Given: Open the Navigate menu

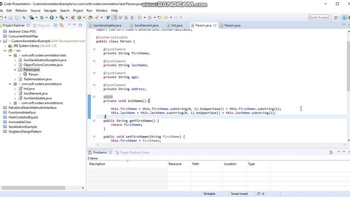Looking at the screenshot, I should coord(50,10).
